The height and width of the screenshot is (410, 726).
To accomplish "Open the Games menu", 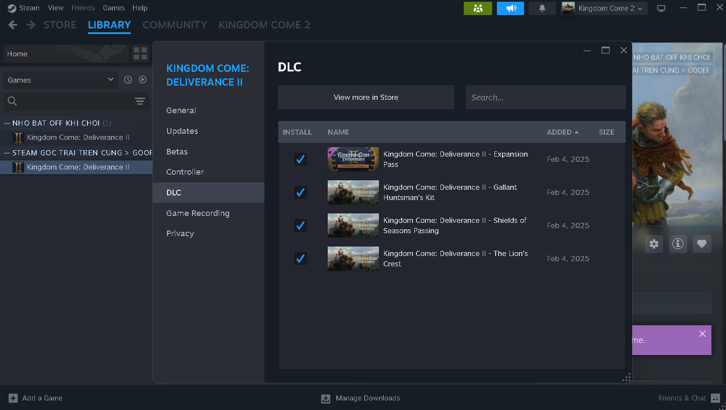I will 114,8.
